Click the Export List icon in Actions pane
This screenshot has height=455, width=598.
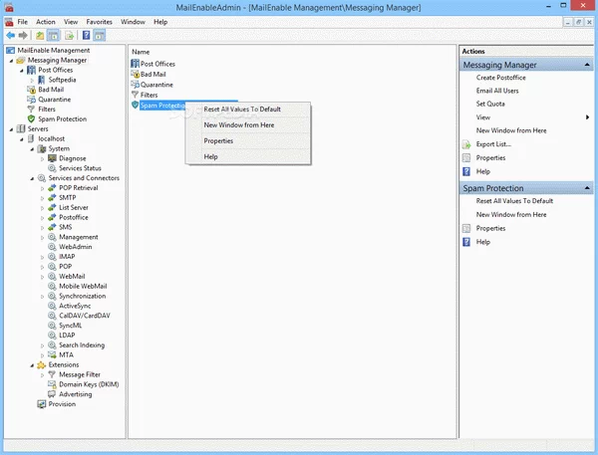(466, 144)
